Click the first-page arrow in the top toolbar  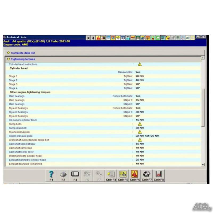pyautogui.click(x=88, y=38)
